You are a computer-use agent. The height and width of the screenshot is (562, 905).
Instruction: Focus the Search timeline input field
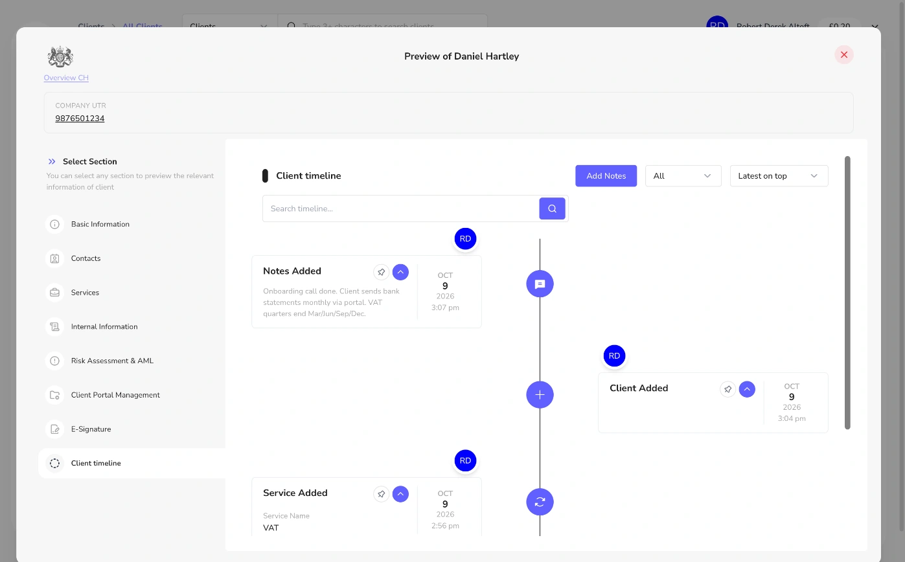coord(401,208)
